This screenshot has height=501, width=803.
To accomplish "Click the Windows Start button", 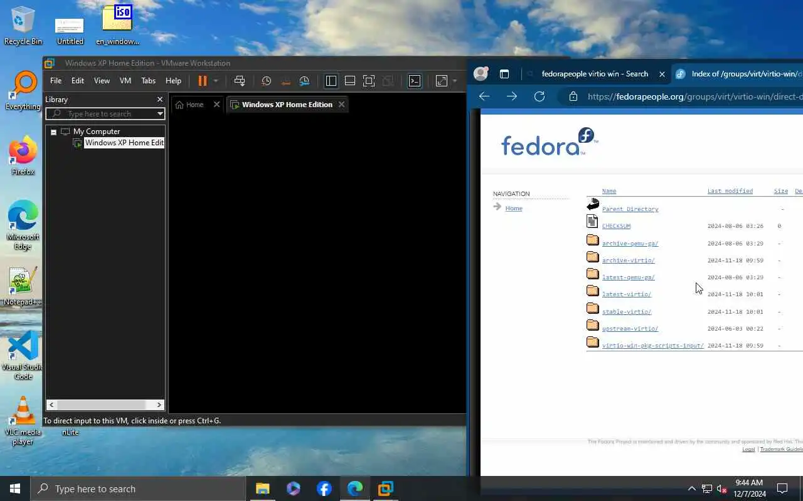I will (15, 488).
